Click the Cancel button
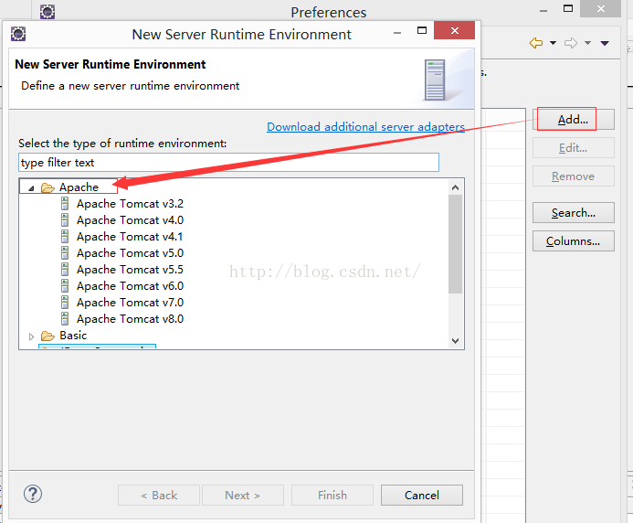The image size is (633, 523). tap(422, 495)
